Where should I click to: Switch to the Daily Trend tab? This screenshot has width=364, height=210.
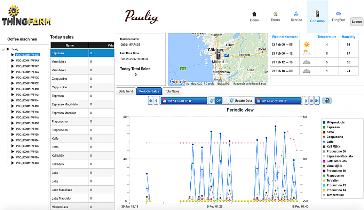click(x=126, y=91)
